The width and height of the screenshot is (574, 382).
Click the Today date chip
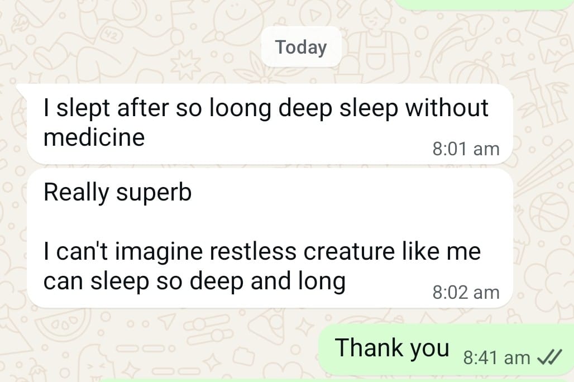click(x=301, y=47)
